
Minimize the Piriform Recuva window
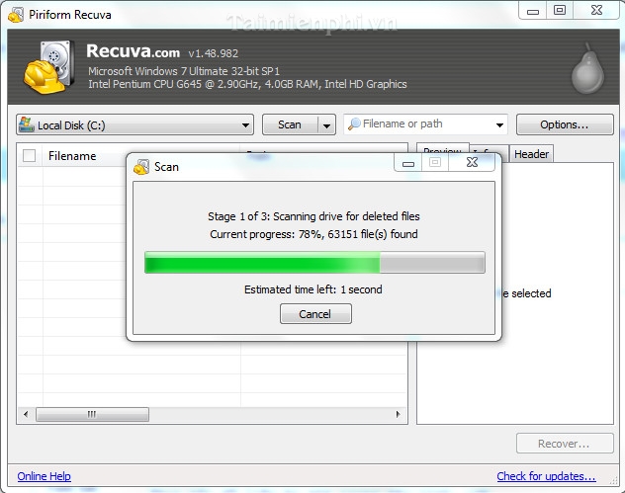click(x=533, y=11)
